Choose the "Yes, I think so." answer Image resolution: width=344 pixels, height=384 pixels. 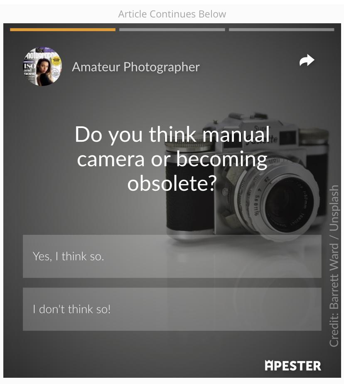[x=172, y=256]
